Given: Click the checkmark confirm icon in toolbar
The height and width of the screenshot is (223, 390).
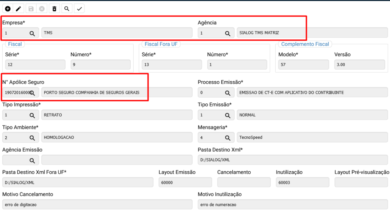Looking at the screenshot, I should [79, 9].
